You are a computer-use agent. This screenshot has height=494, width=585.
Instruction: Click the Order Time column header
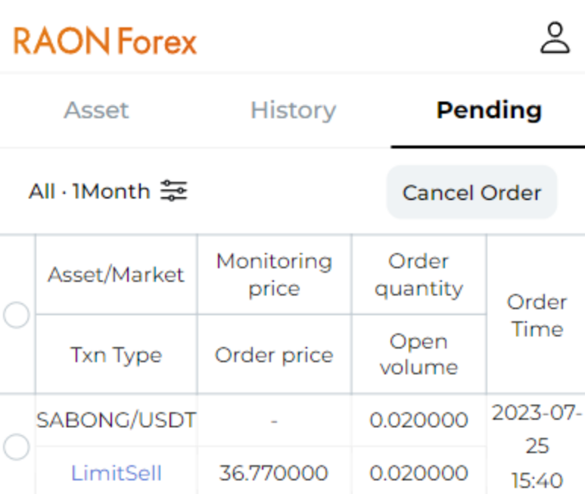(x=537, y=315)
